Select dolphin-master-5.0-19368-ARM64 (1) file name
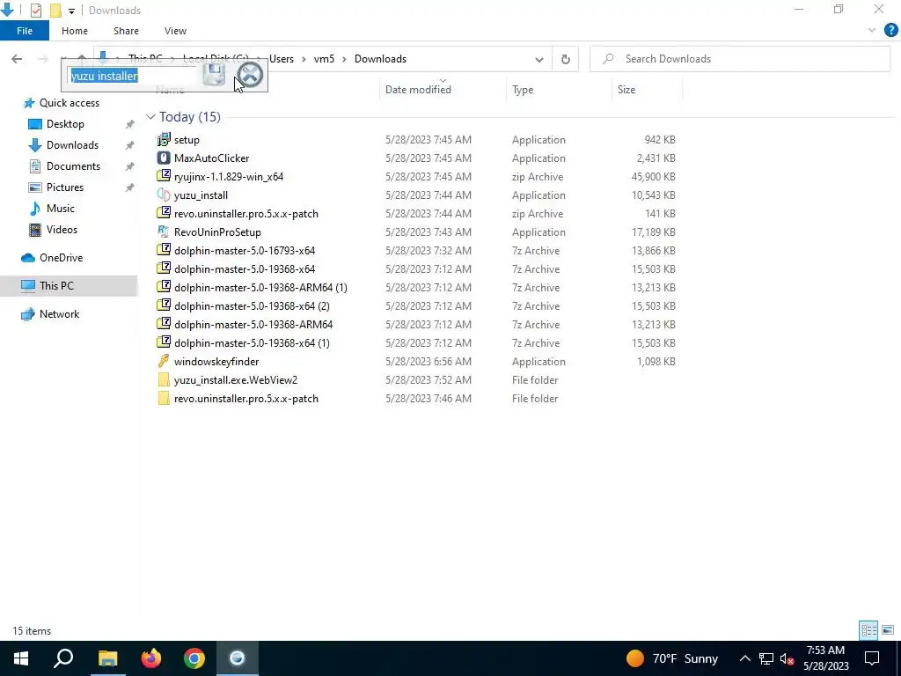 coord(260,288)
